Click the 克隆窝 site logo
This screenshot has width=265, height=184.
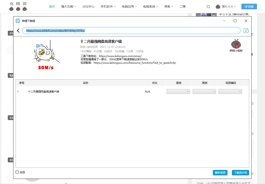tap(18, 6)
